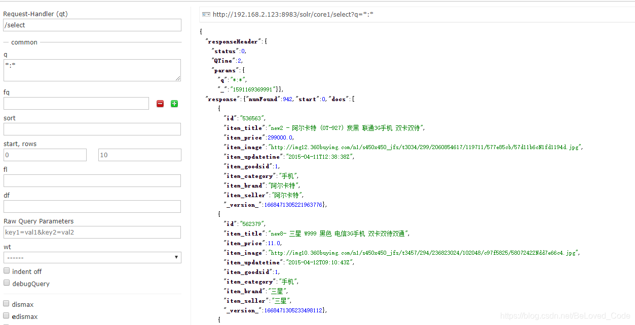This screenshot has height=325, width=635.
Task: Click the item_brand "阿尔卡特" value
Action: 283,185
